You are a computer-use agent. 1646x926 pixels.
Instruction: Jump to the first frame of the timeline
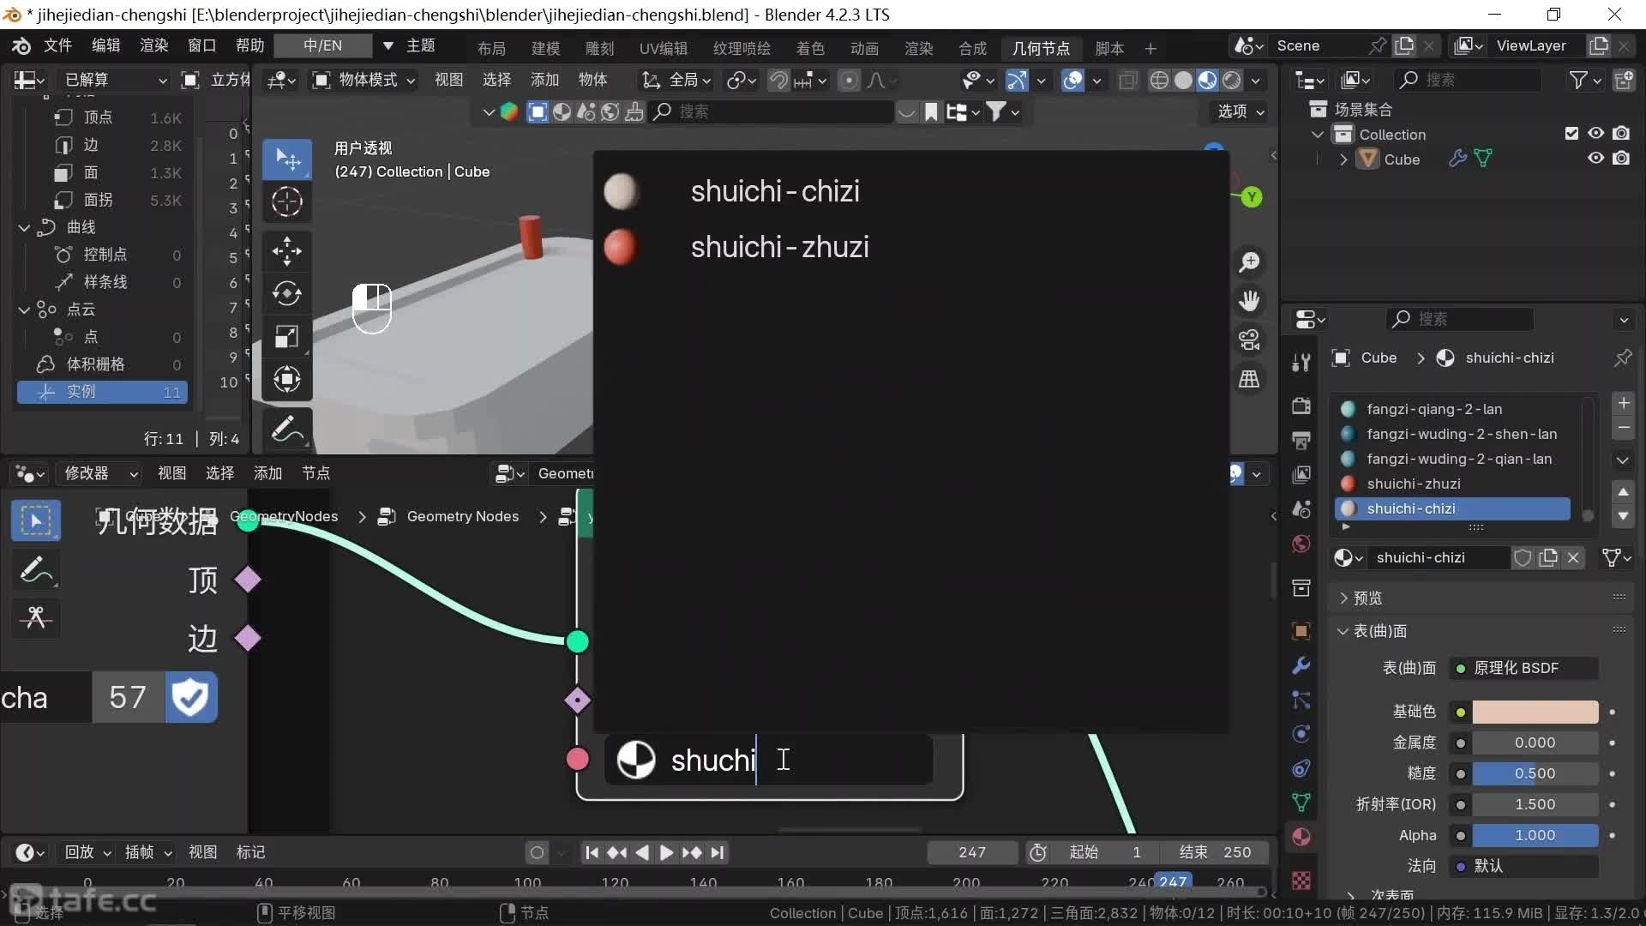(592, 852)
